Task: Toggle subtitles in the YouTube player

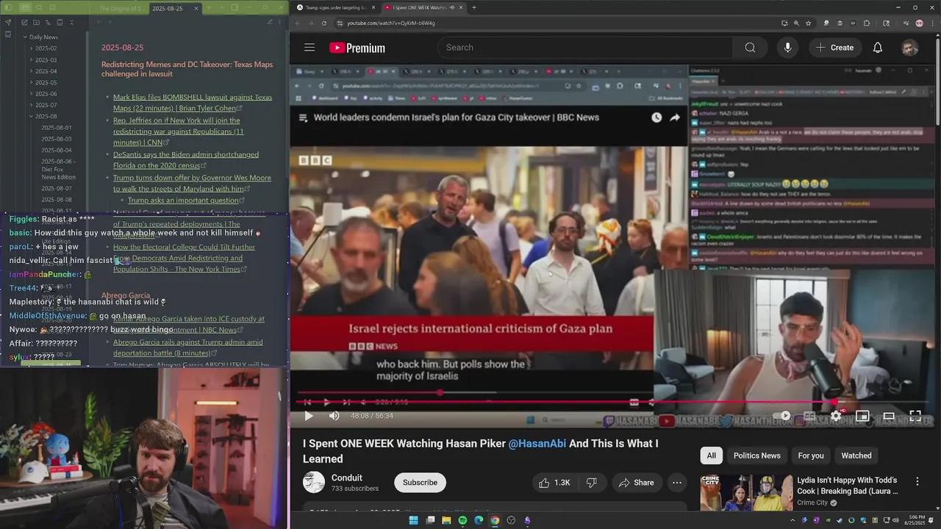Action: point(810,416)
